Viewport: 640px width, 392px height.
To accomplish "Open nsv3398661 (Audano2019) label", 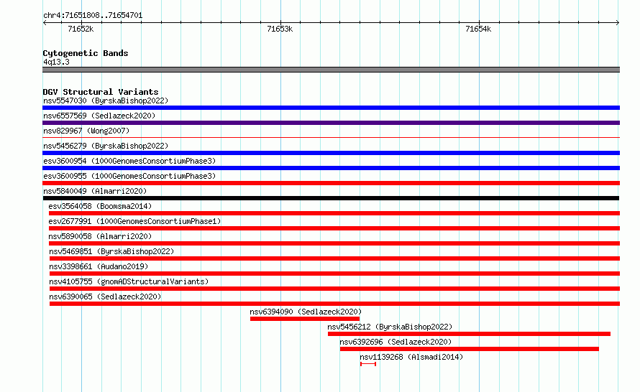I will click(99, 266).
